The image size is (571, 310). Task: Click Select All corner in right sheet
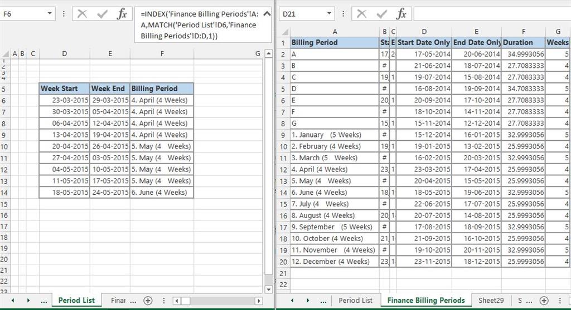(x=284, y=32)
